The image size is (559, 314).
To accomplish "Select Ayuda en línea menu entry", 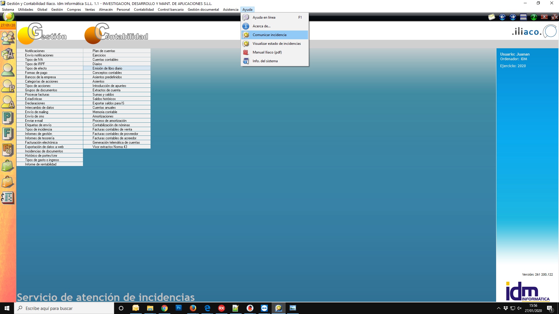I will coord(275,17).
